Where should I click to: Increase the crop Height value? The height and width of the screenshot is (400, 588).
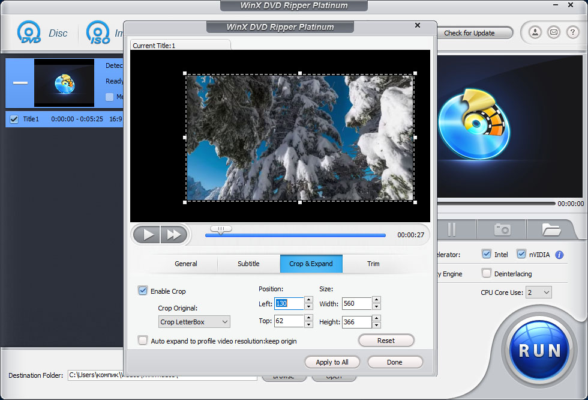[x=377, y=318]
